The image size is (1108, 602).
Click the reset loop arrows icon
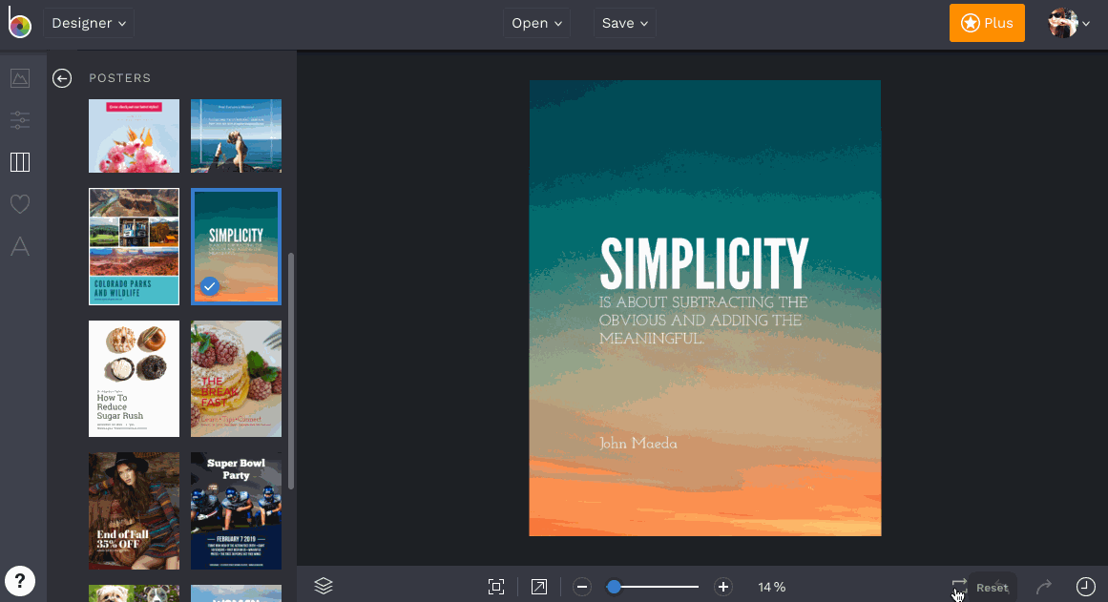(x=959, y=586)
